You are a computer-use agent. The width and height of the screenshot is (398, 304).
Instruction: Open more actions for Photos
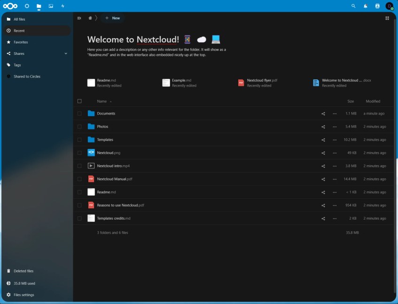pyautogui.click(x=335, y=127)
